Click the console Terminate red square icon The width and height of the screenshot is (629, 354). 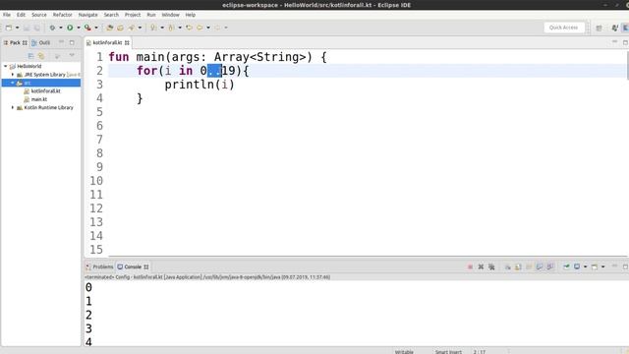click(x=470, y=266)
